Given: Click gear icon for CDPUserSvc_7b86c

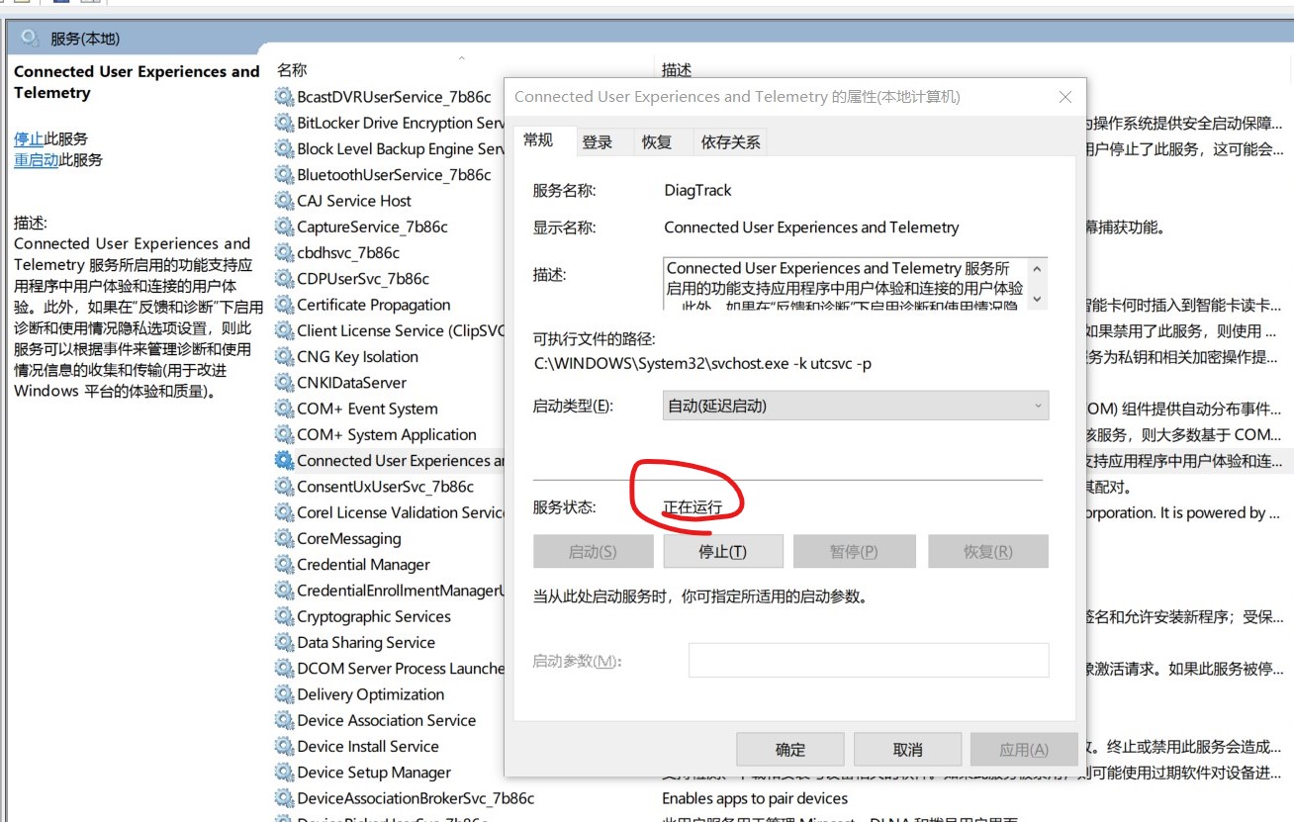Looking at the screenshot, I should coord(284,279).
